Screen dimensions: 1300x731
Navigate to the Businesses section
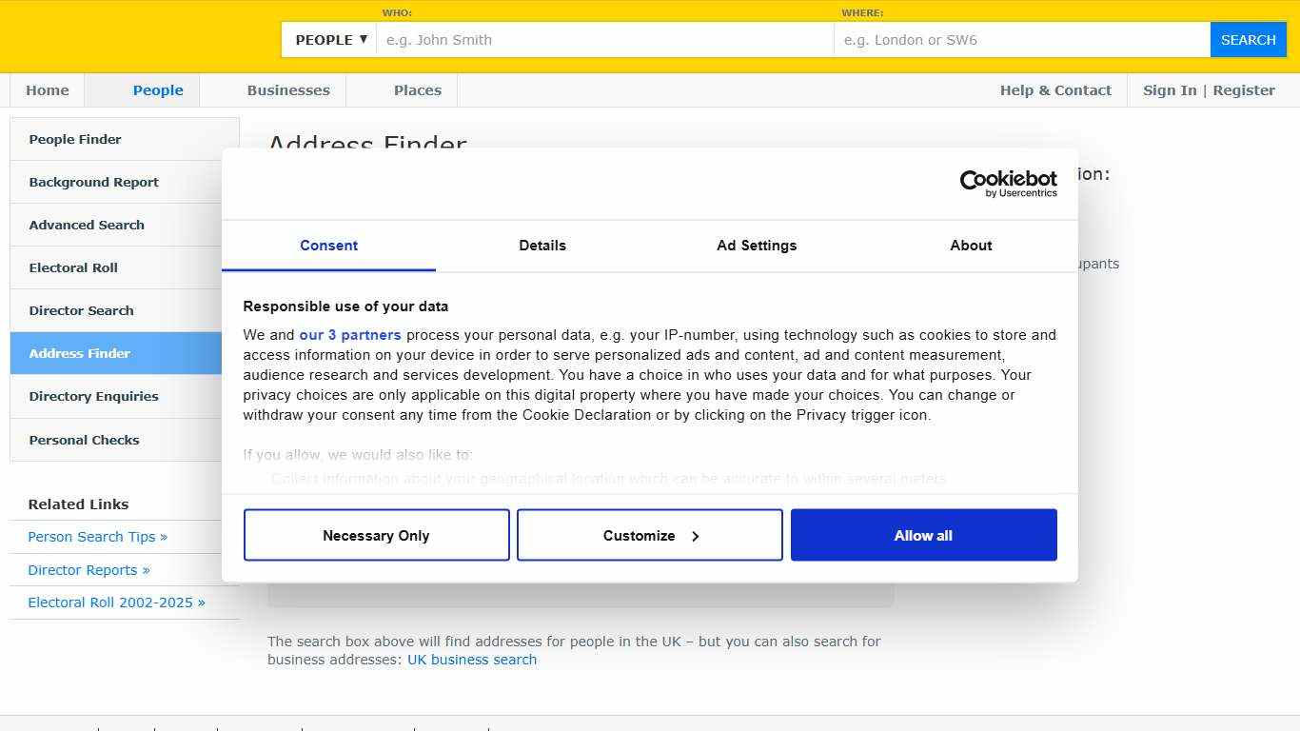287,89
